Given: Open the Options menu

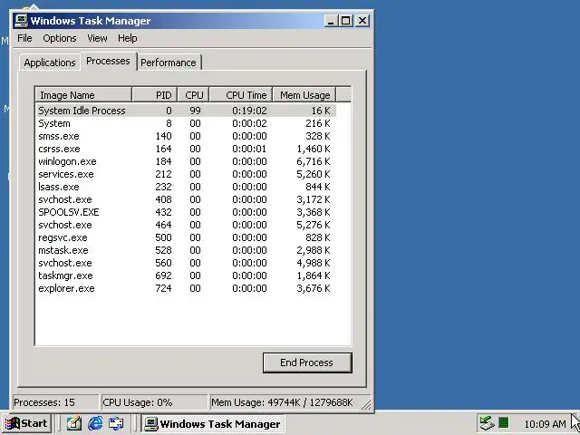Looking at the screenshot, I should (x=60, y=38).
